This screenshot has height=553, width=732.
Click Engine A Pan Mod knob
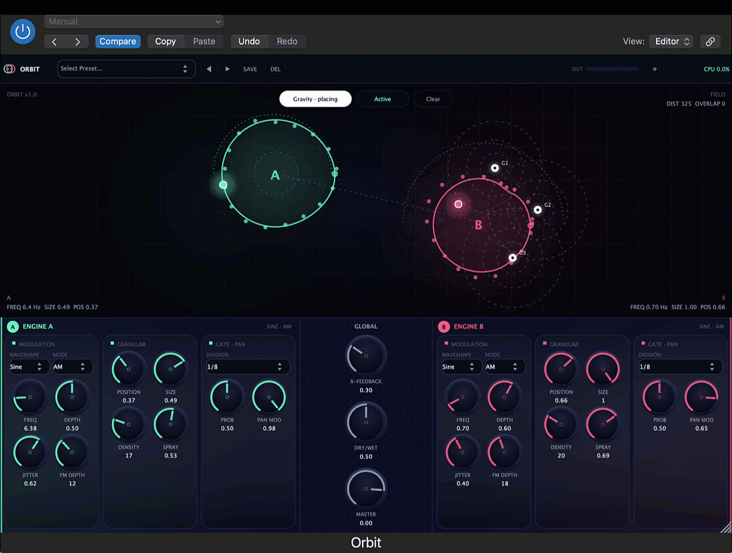click(x=269, y=397)
